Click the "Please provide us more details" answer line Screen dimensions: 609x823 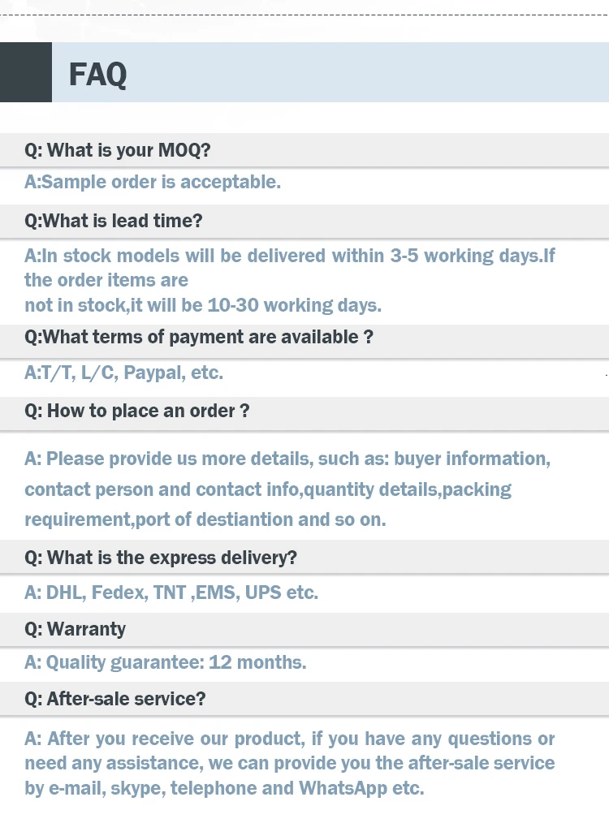[x=287, y=459]
